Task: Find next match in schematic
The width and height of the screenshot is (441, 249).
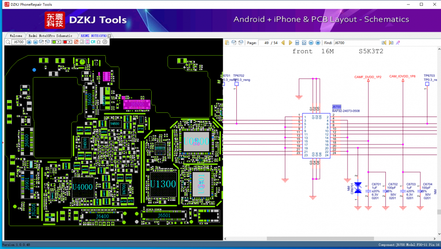Action: [x=391, y=43]
